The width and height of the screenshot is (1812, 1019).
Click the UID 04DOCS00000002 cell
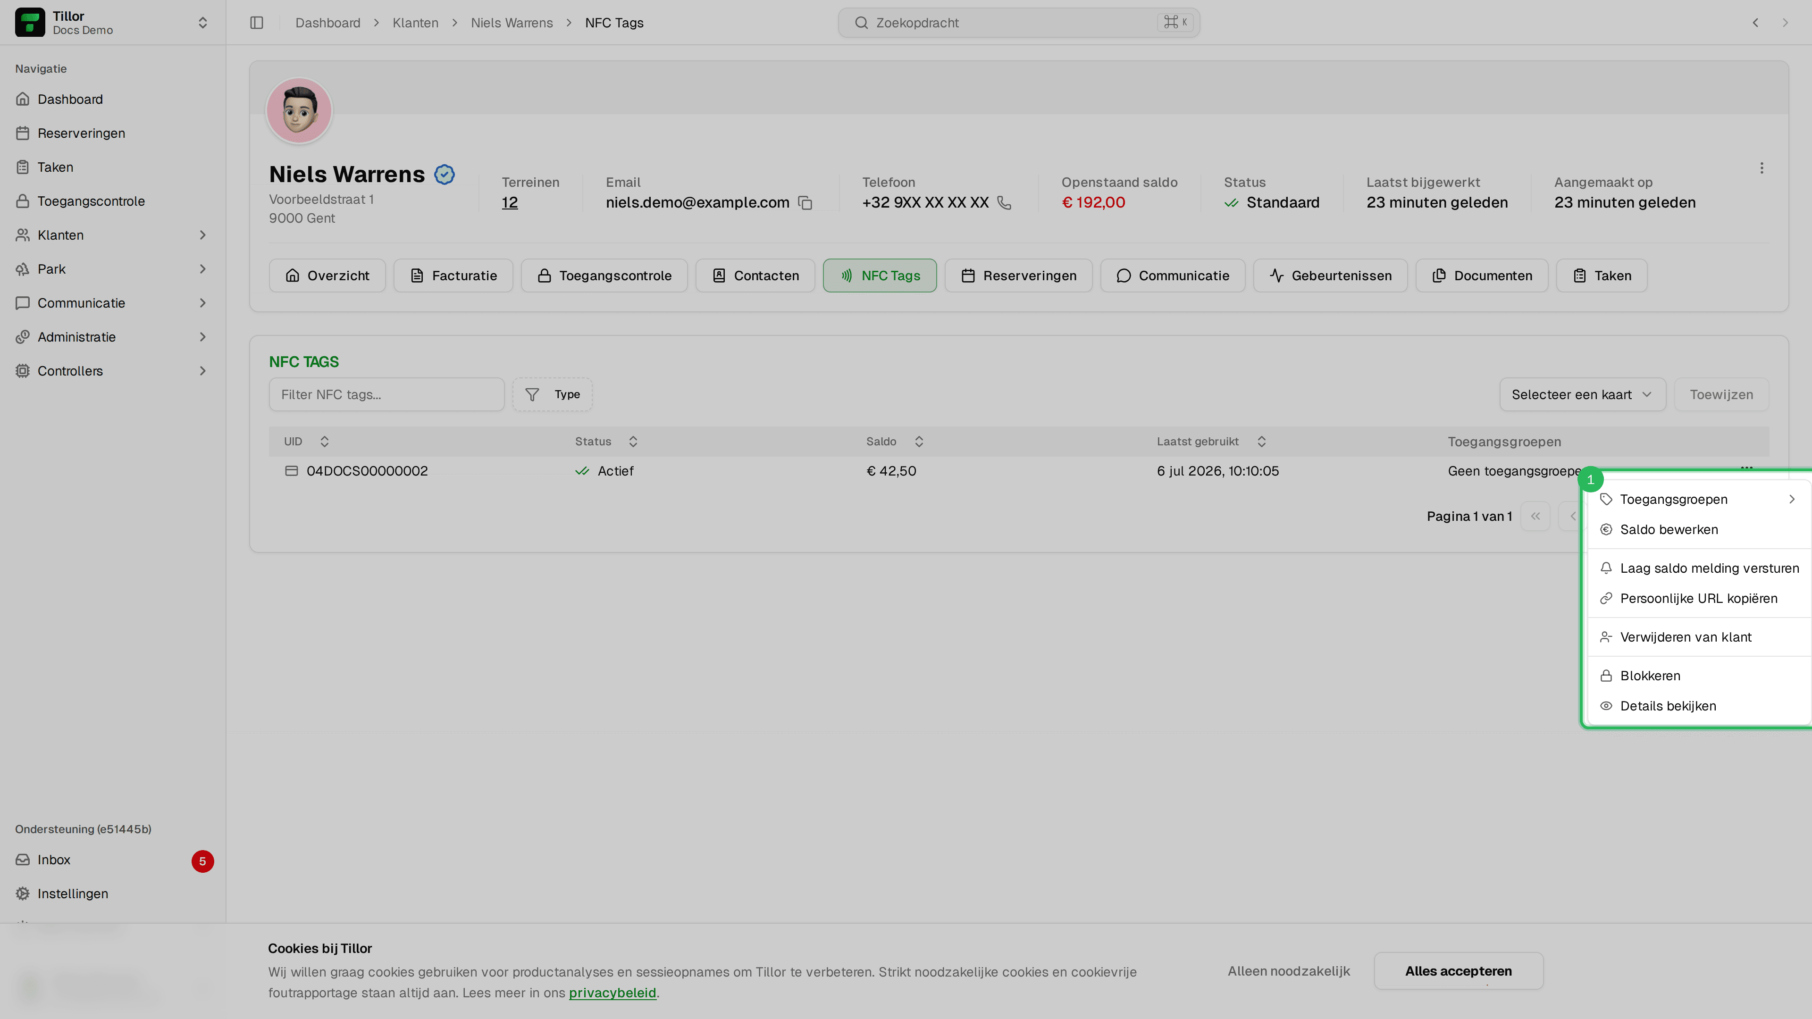[x=367, y=471]
